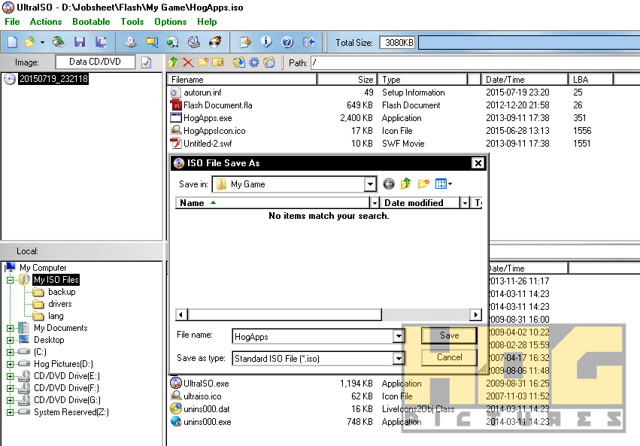Open the Save as type dropdown arrow
The image size is (640, 446).
click(x=399, y=358)
